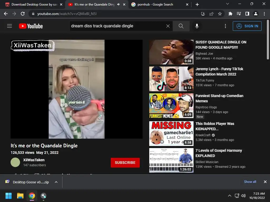Click the Chrome taskbar icon
This screenshot has height=202, width=270.
click(x=32, y=196)
